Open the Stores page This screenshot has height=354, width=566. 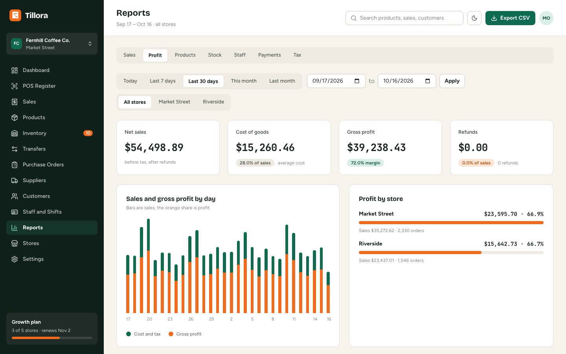point(52,243)
